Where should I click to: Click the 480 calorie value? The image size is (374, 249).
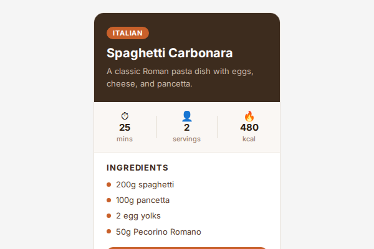249,128
